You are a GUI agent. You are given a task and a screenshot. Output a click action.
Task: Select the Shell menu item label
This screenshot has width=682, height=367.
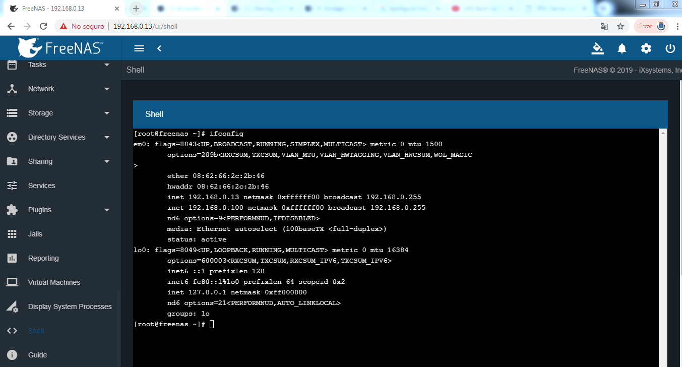click(x=36, y=331)
